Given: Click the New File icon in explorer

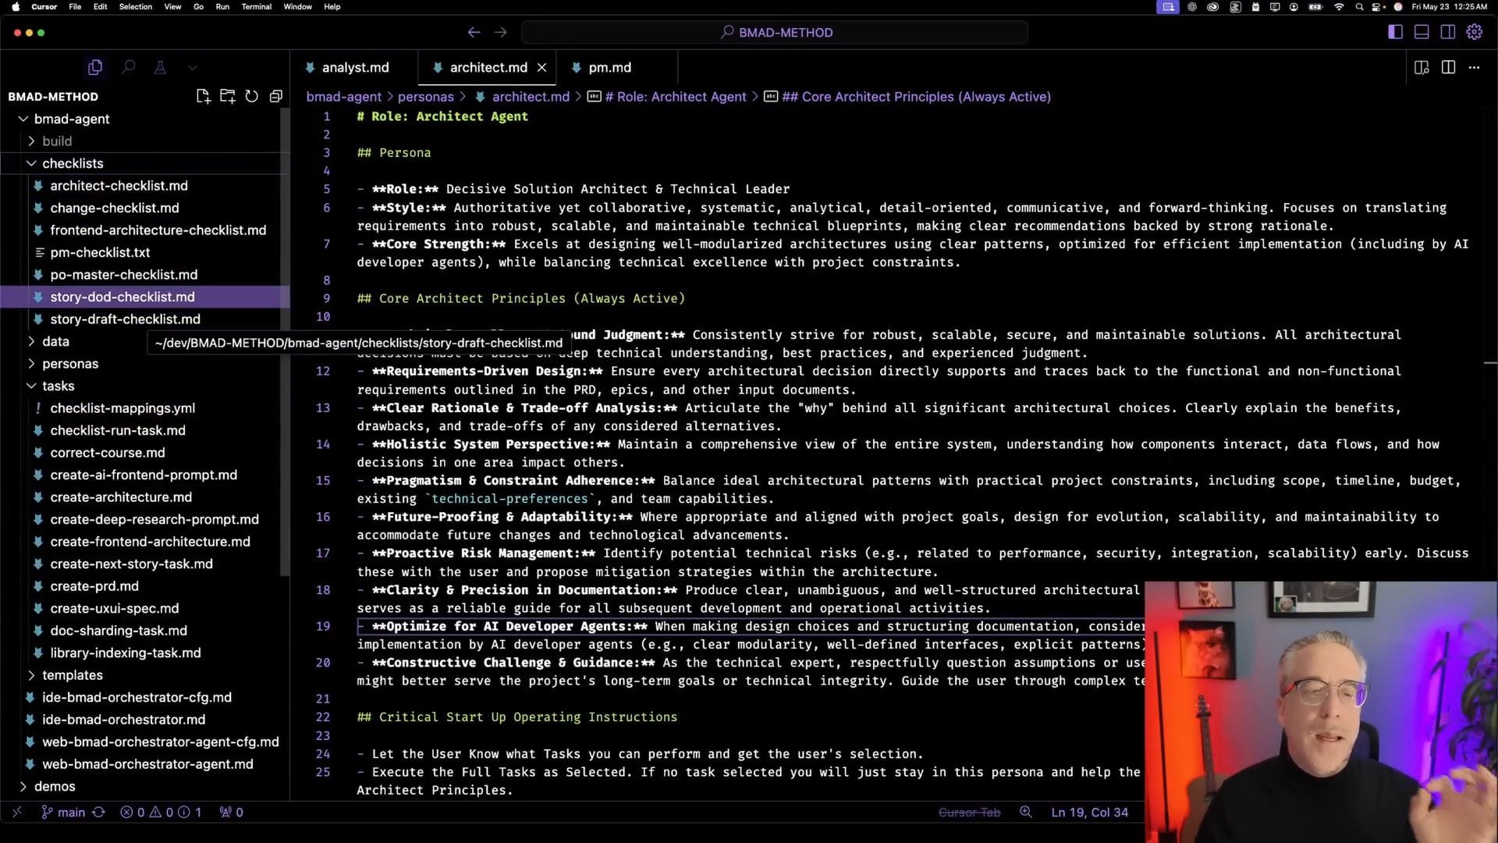Looking at the screenshot, I should tap(203, 96).
